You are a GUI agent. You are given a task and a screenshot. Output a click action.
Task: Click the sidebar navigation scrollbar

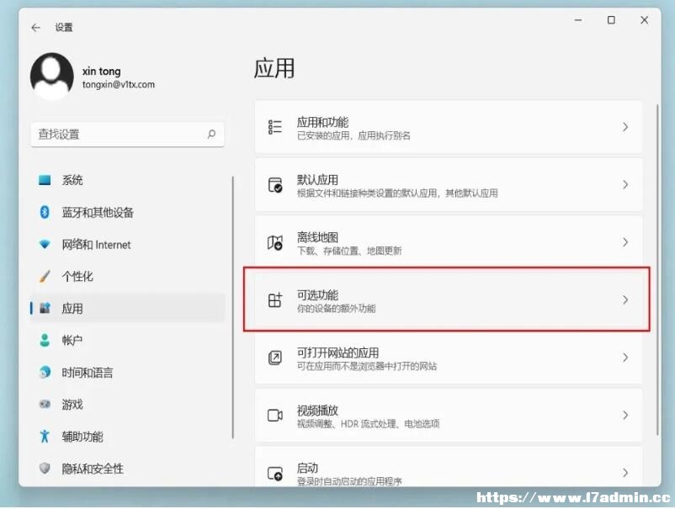point(233,308)
